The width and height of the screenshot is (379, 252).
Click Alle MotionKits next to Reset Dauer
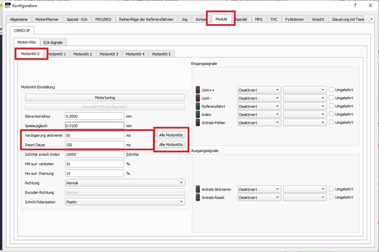click(171, 145)
